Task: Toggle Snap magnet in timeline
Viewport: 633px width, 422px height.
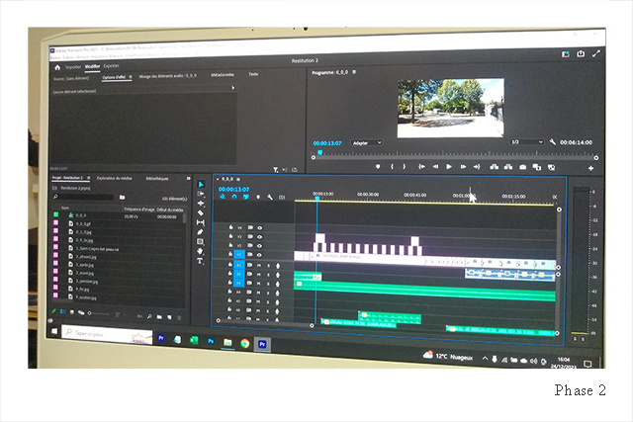Action: coord(234,197)
